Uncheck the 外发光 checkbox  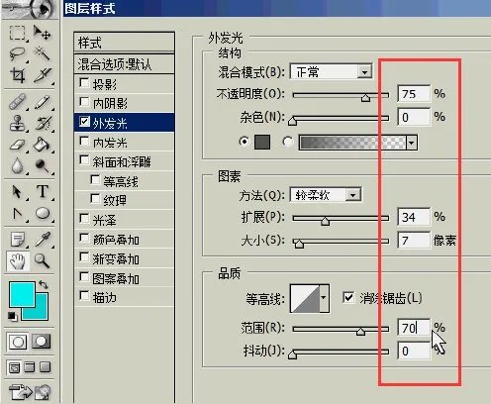pyautogui.click(x=84, y=122)
